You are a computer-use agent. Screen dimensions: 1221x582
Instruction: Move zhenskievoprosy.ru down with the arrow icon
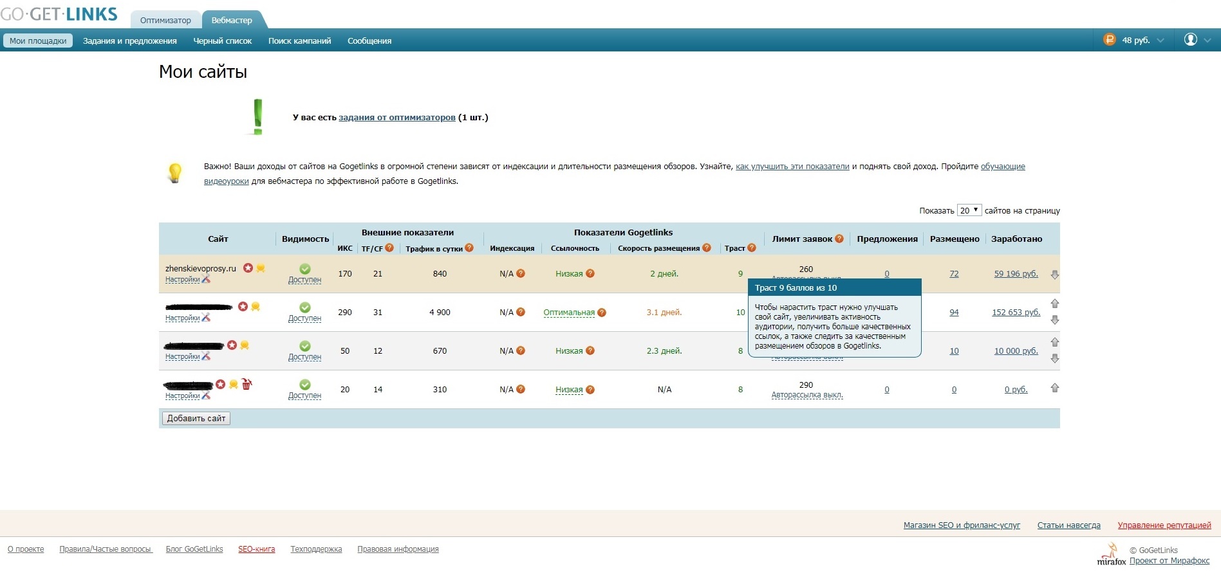pos(1054,275)
